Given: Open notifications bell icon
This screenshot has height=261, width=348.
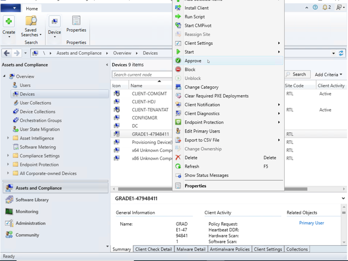Looking at the screenshot, I should (325, 7).
